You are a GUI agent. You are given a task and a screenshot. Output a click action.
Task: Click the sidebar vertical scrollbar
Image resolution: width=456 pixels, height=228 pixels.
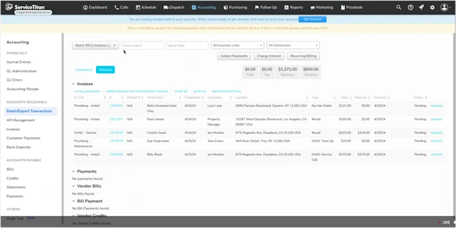[62, 128]
